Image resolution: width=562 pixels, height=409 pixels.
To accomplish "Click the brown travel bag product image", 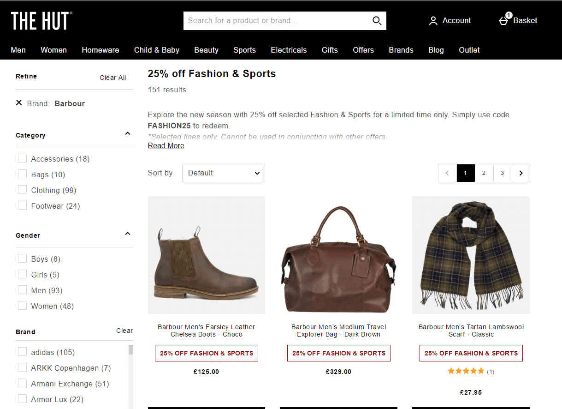I will (339, 255).
